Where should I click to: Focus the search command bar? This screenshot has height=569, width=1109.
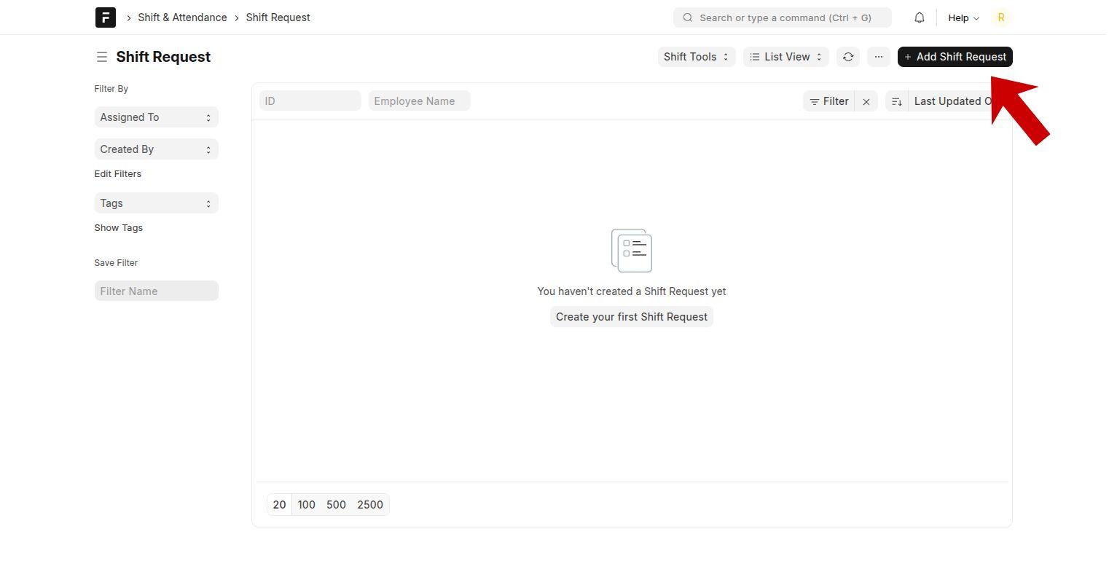[x=783, y=17]
